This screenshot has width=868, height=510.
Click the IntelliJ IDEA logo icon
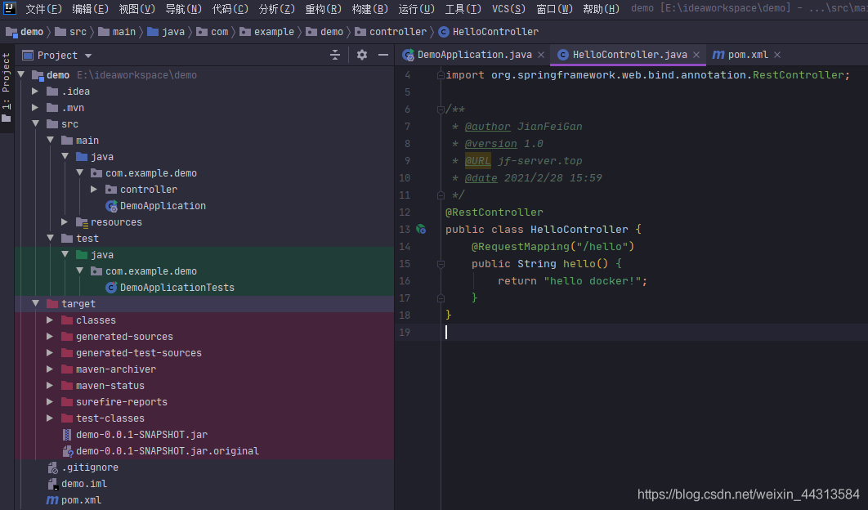10,7
